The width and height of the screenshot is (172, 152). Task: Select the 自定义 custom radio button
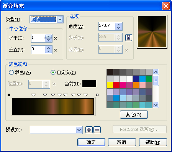pos(53,73)
